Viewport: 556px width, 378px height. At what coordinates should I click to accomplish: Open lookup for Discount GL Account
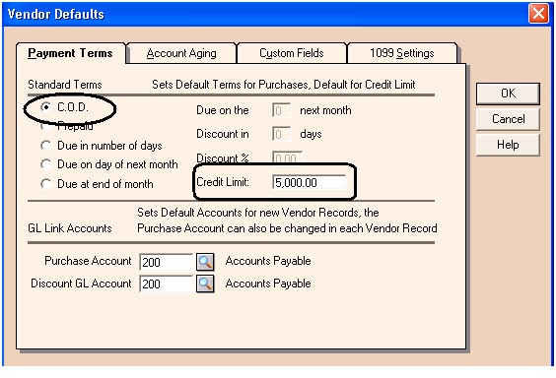coord(205,283)
